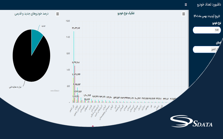This screenshot has height=139, width=223.
Task: Click the SDATA logo
Action: coord(192,122)
